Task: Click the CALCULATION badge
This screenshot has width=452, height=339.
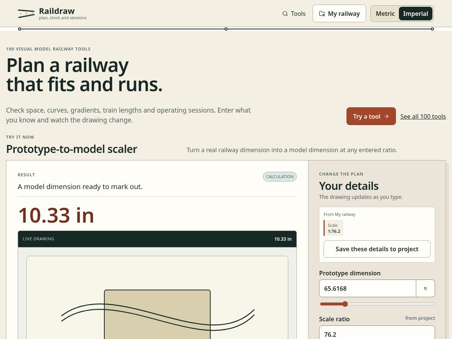Action: pyautogui.click(x=280, y=177)
